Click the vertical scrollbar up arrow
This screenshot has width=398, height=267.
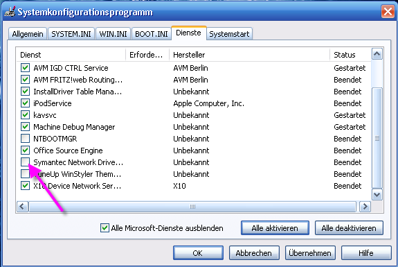377,54
